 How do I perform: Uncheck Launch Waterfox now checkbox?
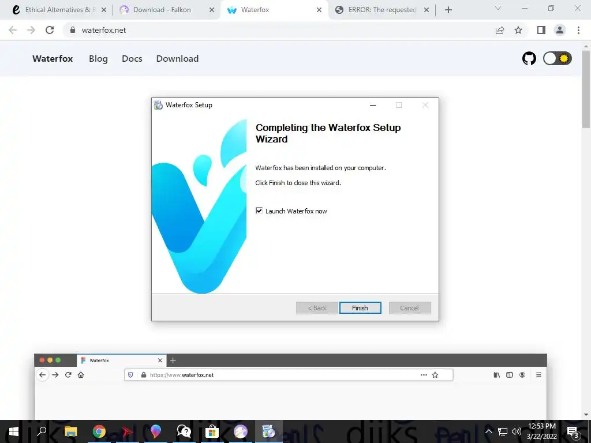click(259, 211)
